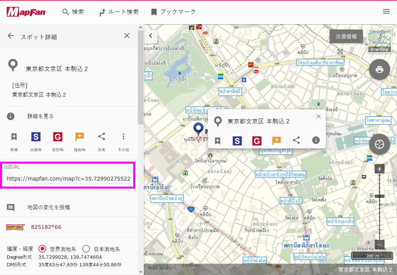Open the その他 three-dot menu

pyautogui.click(x=123, y=136)
